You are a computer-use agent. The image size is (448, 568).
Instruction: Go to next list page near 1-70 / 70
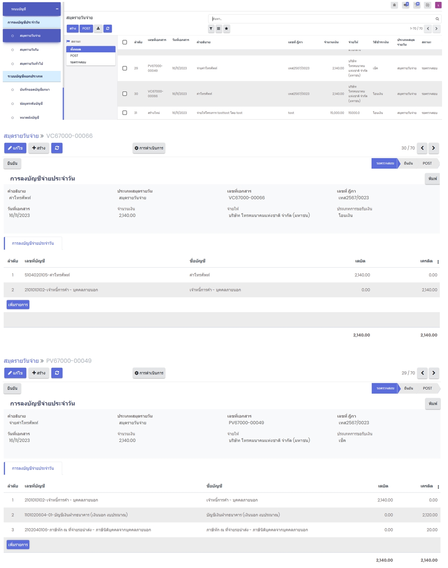(436, 28)
